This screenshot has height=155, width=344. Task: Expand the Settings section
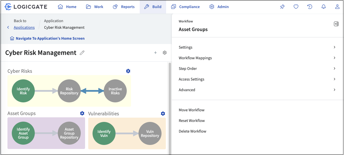257,47
